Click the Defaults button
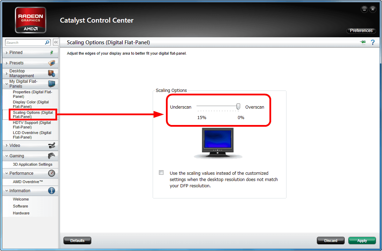Screen dimensions: 382x251 77,241
